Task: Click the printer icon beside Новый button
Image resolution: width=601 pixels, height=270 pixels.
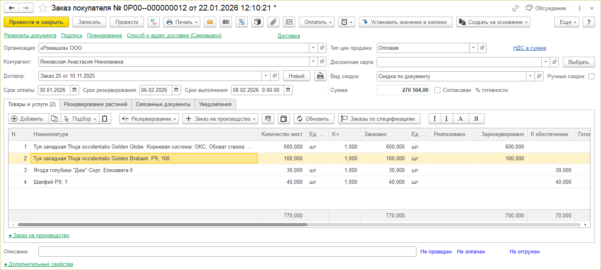Action: pyautogui.click(x=320, y=76)
